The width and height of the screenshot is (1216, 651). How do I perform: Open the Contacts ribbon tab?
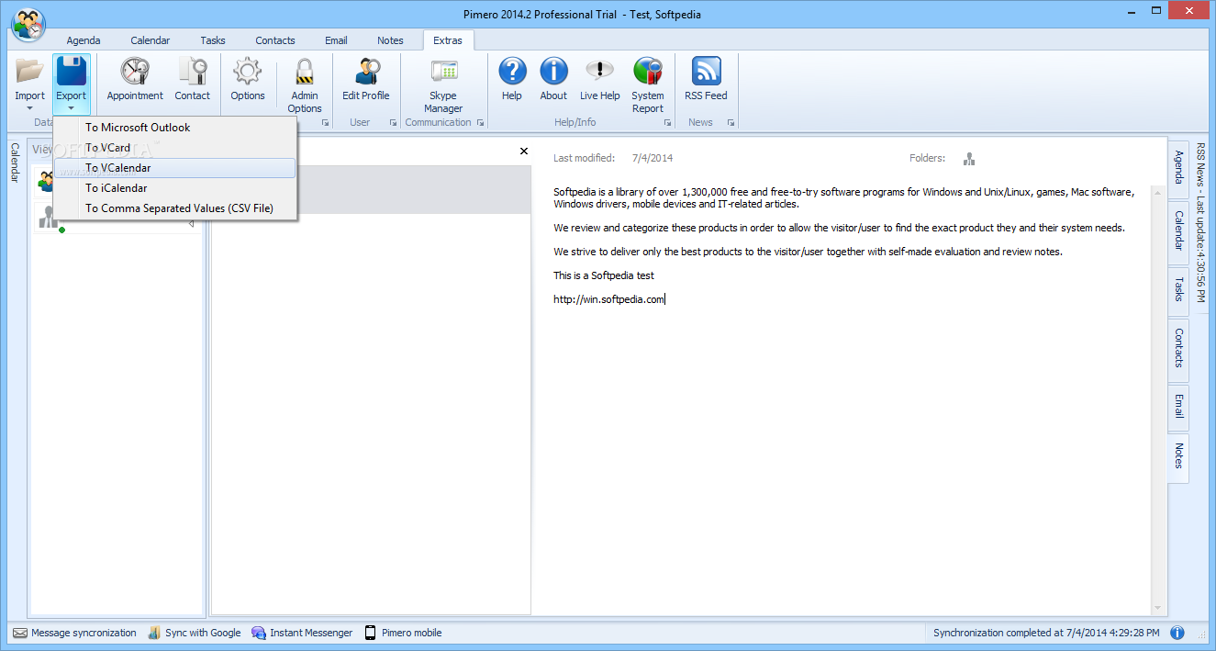point(275,40)
